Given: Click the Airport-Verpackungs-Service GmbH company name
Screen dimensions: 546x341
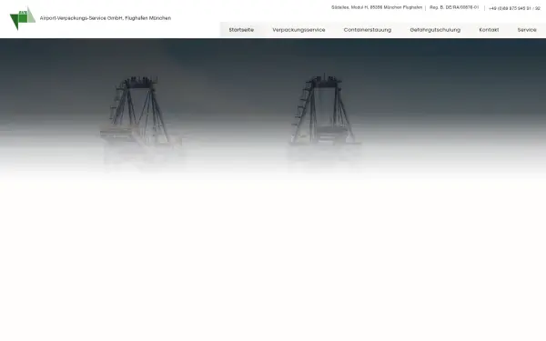Looking at the screenshot, I should click(106, 18).
